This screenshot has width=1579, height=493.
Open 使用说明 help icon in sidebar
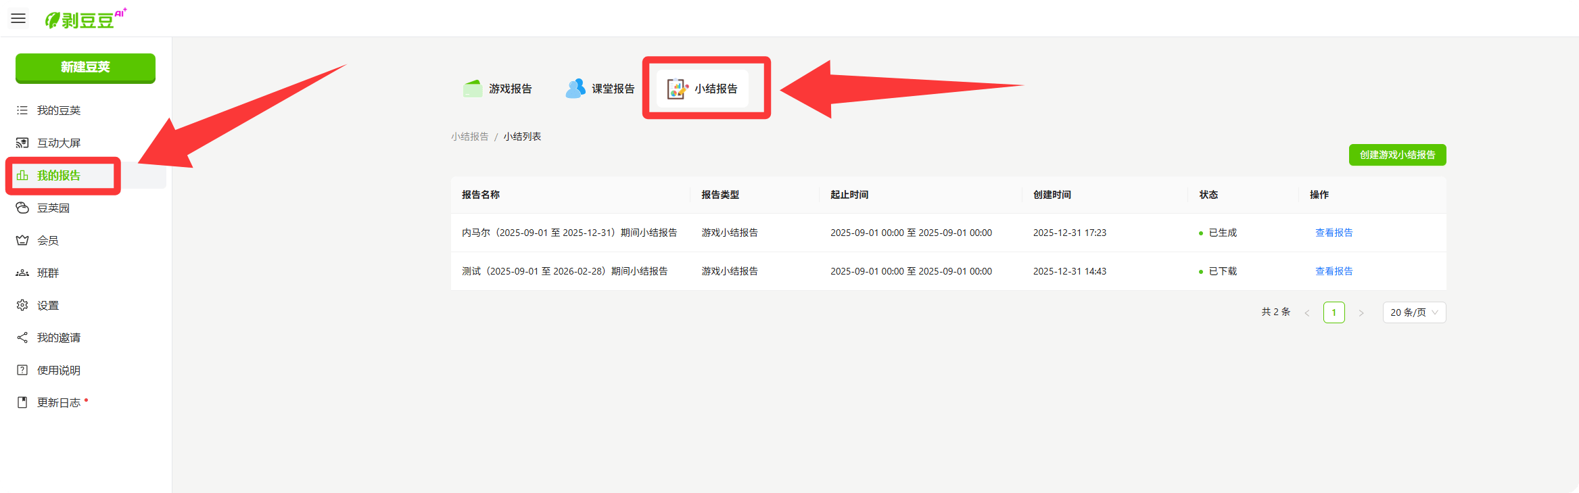click(22, 370)
